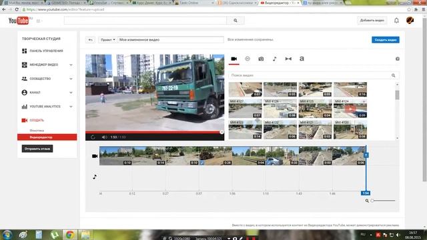
Task: Expand the 'Менеджер видео' chevron
Action: (71, 65)
